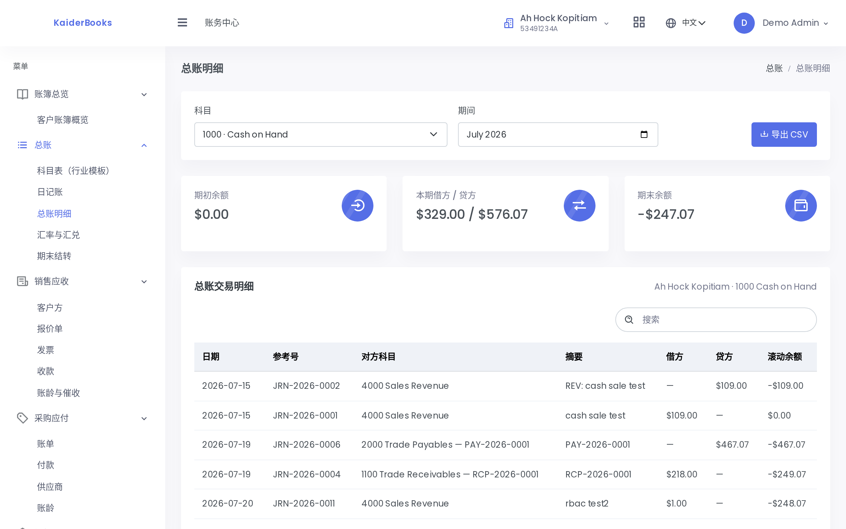846x529 pixels.
Task: Click the company building icon
Action: point(509,23)
